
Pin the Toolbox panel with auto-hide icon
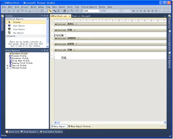44,16
